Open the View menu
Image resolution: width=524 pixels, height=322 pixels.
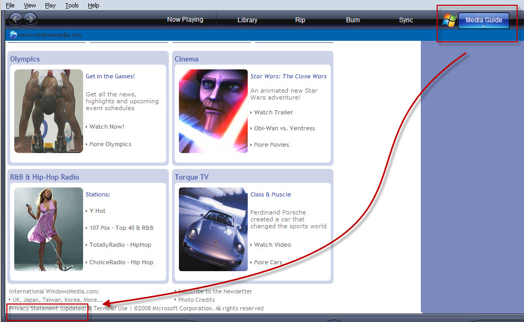(30, 5)
